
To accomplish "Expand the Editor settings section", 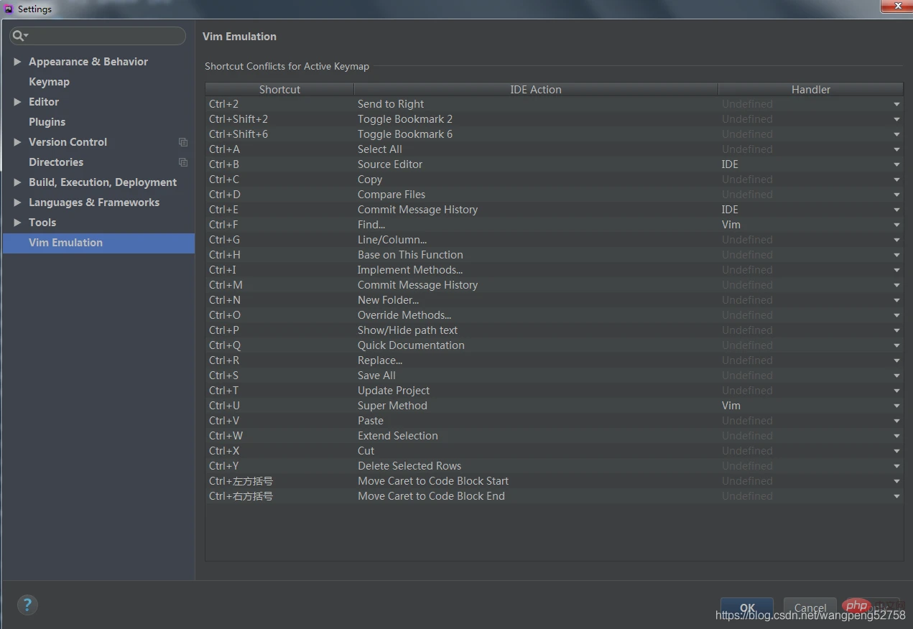I will [17, 102].
